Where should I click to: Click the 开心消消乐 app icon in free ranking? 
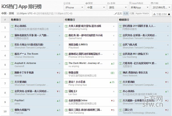coord(12,26)
